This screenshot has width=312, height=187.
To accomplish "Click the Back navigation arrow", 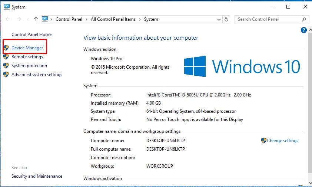I will coord(8,19).
